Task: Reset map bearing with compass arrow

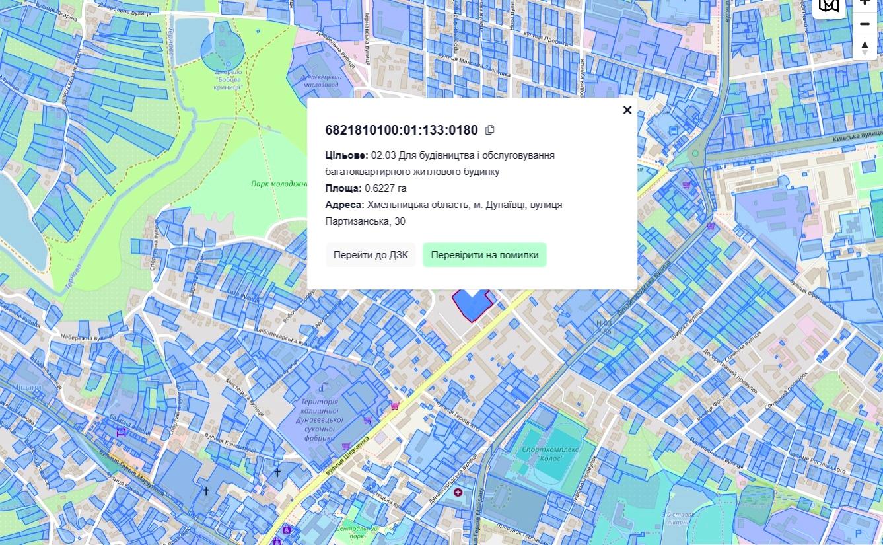Action: (865, 48)
